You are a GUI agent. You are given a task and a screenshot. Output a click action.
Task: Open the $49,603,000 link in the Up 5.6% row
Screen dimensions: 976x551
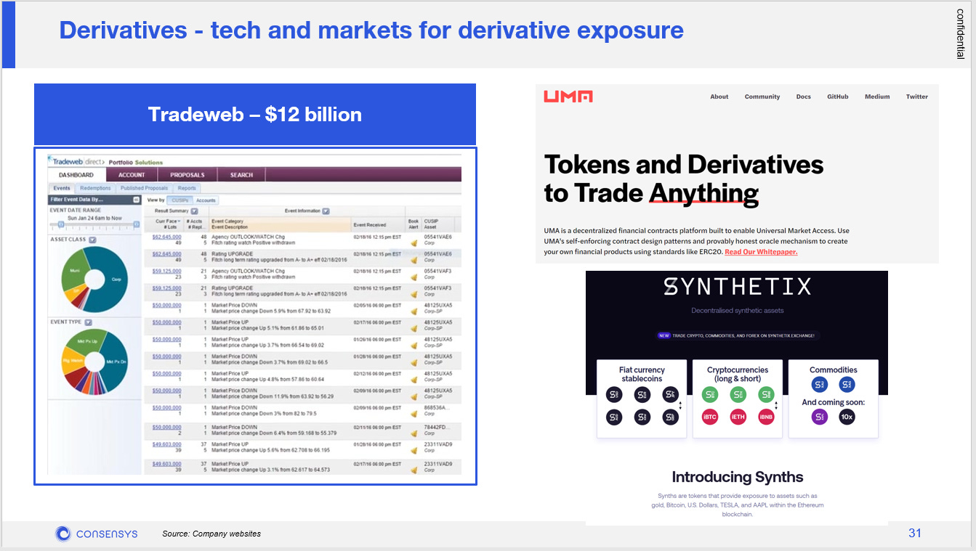[x=166, y=444]
